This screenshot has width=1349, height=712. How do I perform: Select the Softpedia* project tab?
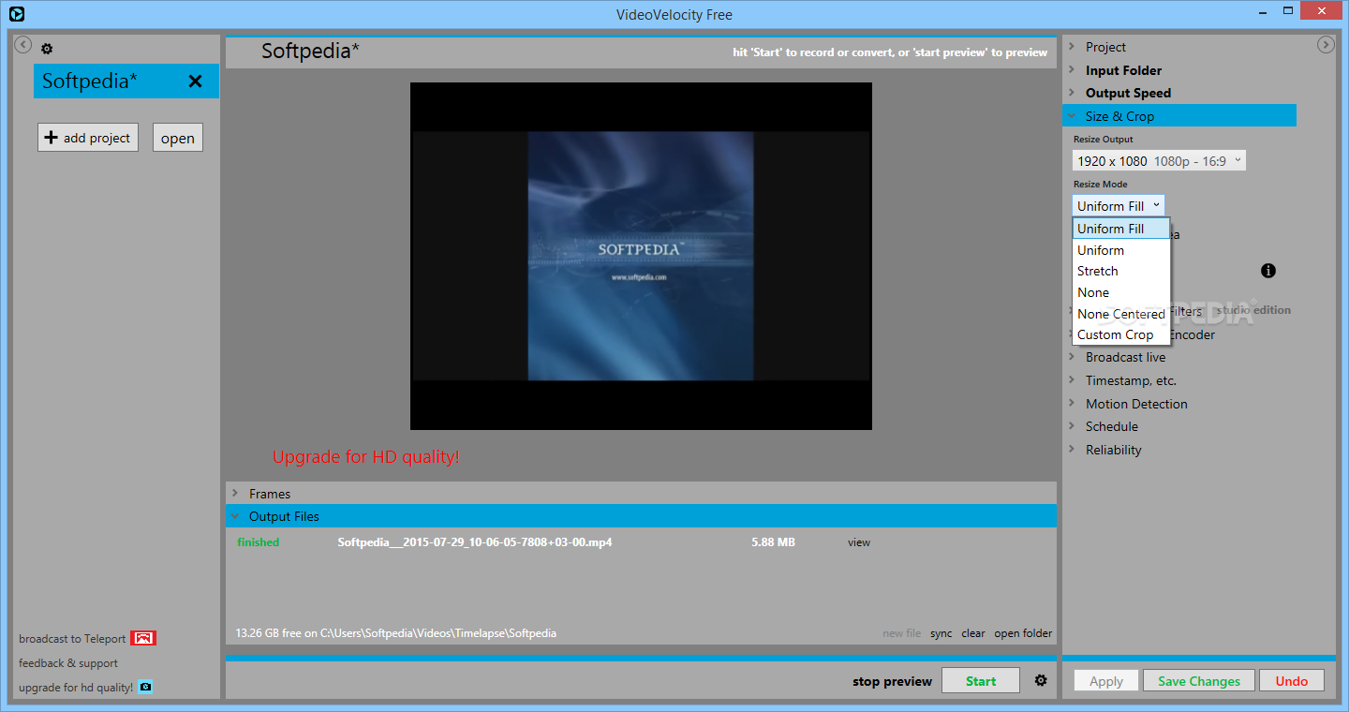pos(126,82)
